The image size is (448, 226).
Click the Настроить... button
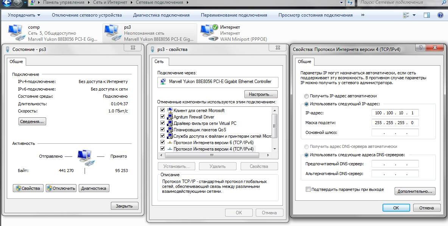tap(261, 94)
